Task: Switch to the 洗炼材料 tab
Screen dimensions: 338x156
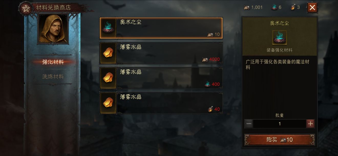Action: tap(53, 76)
